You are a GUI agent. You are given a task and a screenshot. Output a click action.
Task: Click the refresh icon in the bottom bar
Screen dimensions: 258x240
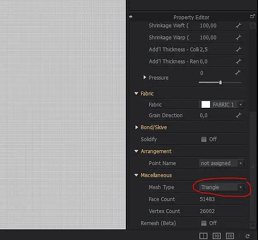247,236
